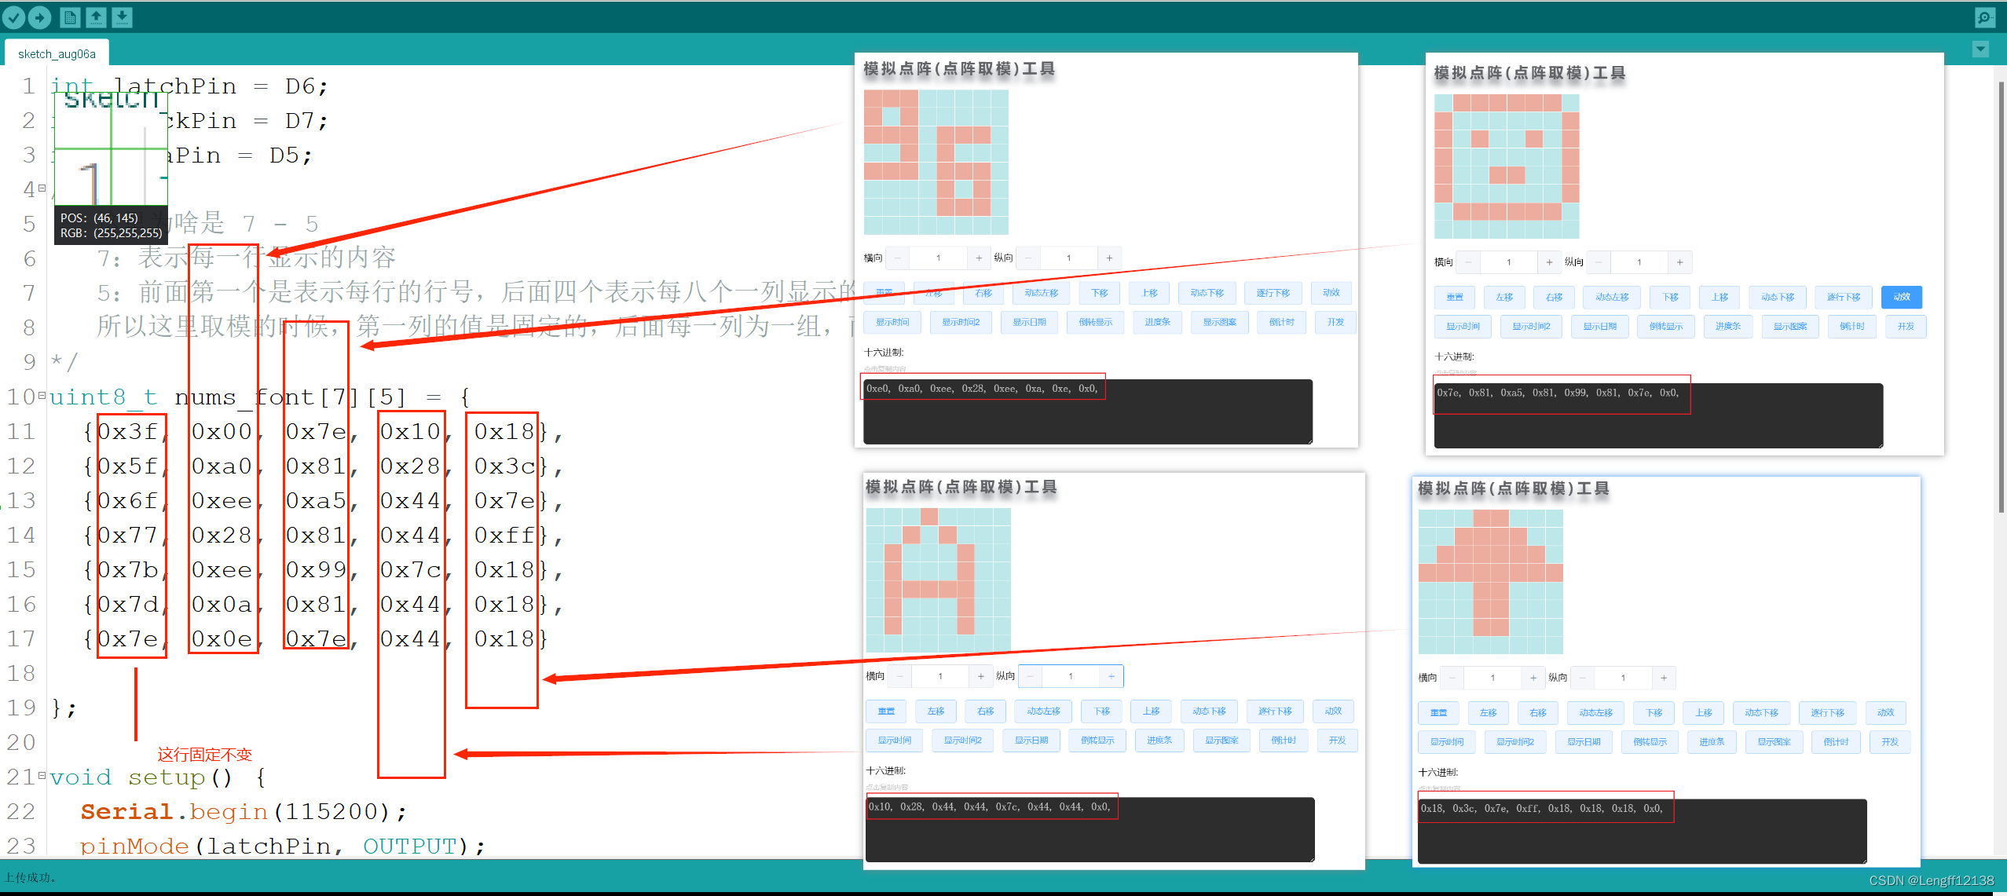
Task: Click 逐行下移 in panel with 0xe0 hex output
Action: click(x=1273, y=293)
